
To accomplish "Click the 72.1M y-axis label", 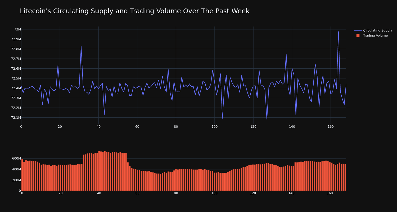I will pyautogui.click(x=16, y=118).
